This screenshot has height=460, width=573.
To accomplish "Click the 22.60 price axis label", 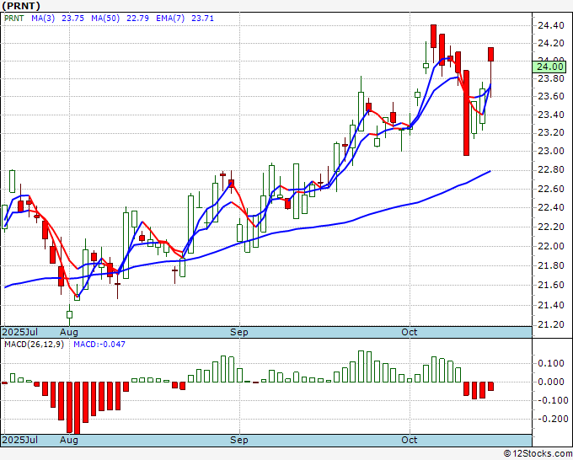I will 551,189.
